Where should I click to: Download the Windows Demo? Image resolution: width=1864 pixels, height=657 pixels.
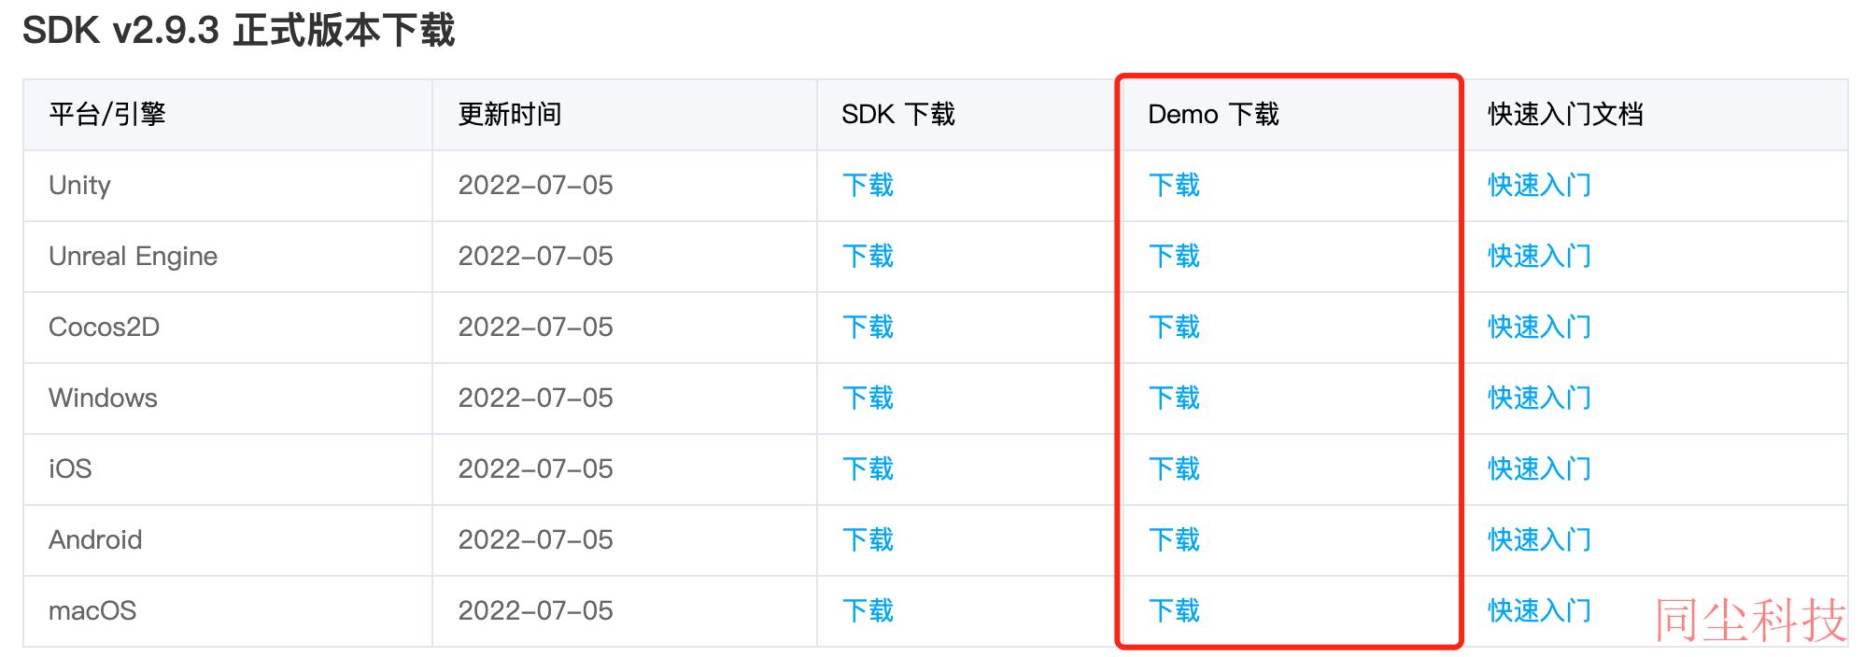click(1174, 398)
